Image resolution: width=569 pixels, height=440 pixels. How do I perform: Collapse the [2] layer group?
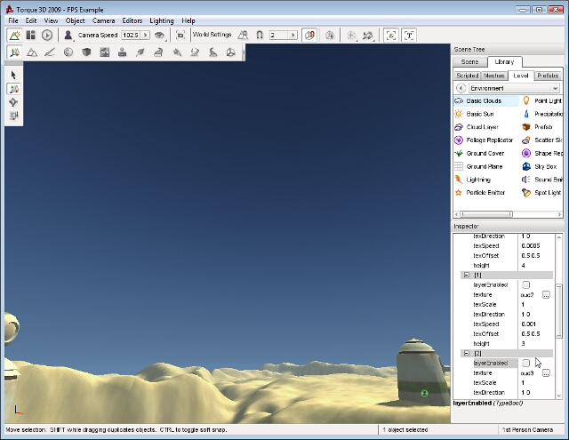tap(466, 353)
